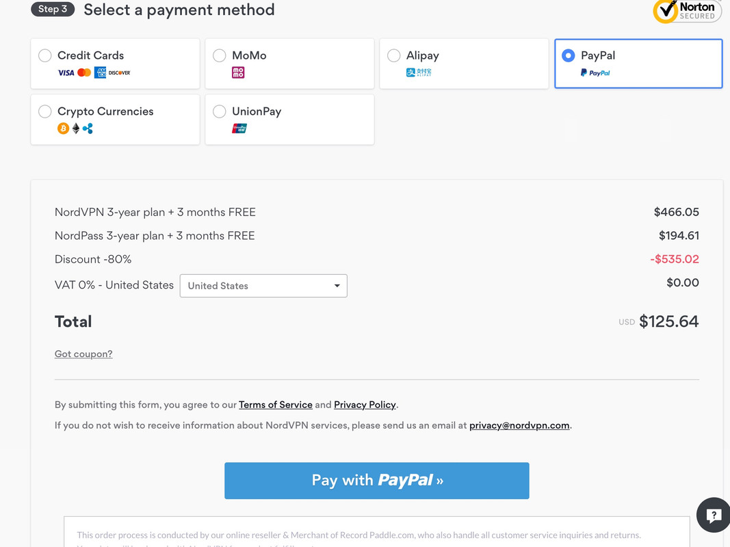This screenshot has width=730, height=547.
Task: Click the Pay with PayPal button
Action: tap(377, 481)
